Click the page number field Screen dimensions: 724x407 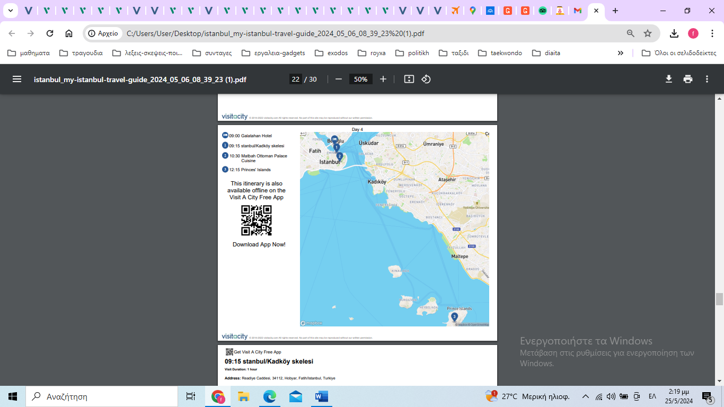(x=295, y=79)
